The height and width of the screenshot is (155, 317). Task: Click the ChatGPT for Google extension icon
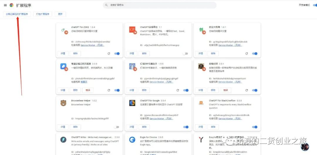click(x=132, y=103)
